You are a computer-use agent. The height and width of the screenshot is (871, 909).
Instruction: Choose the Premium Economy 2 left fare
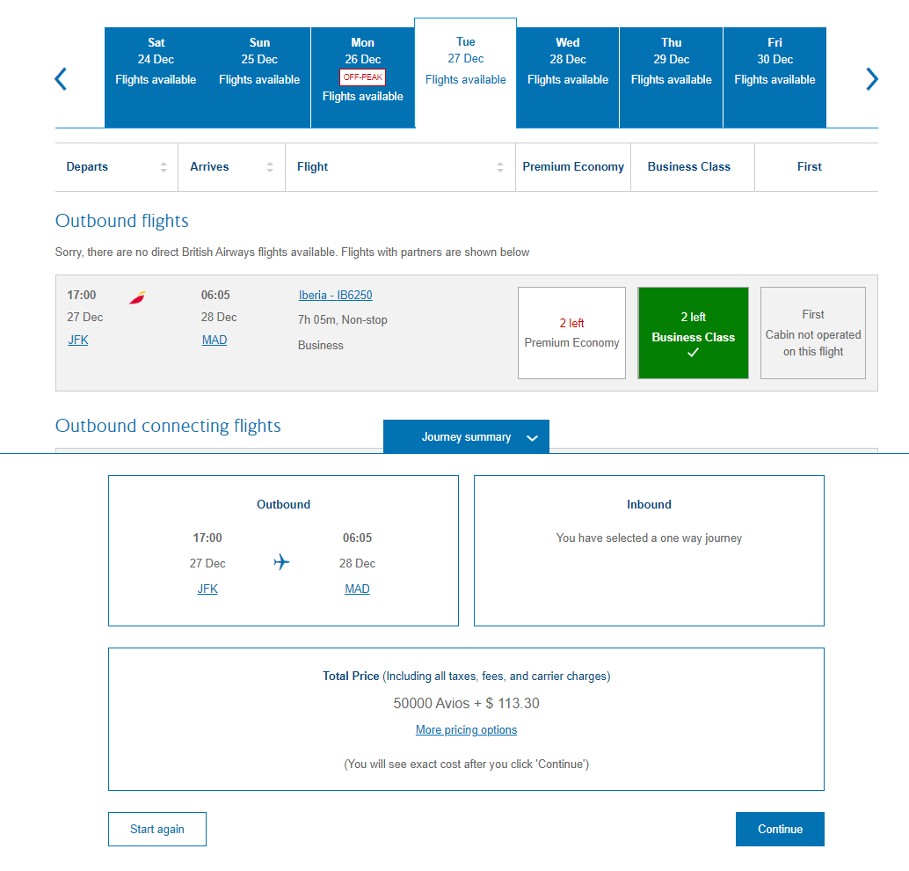point(571,333)
